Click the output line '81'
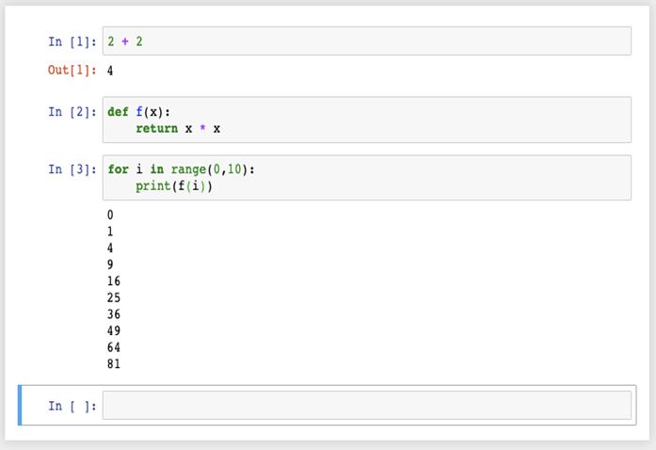 coord(114,363)
